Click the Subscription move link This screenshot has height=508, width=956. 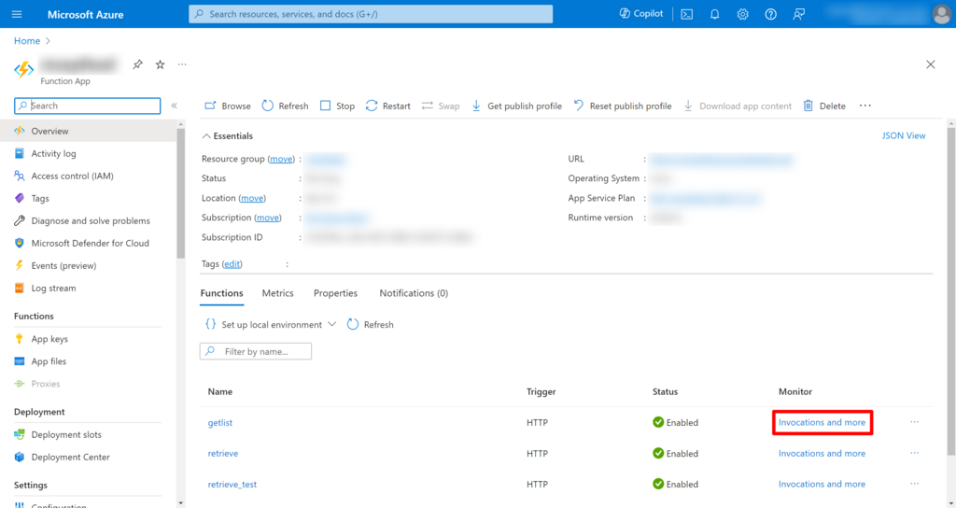tap(268, 217)
